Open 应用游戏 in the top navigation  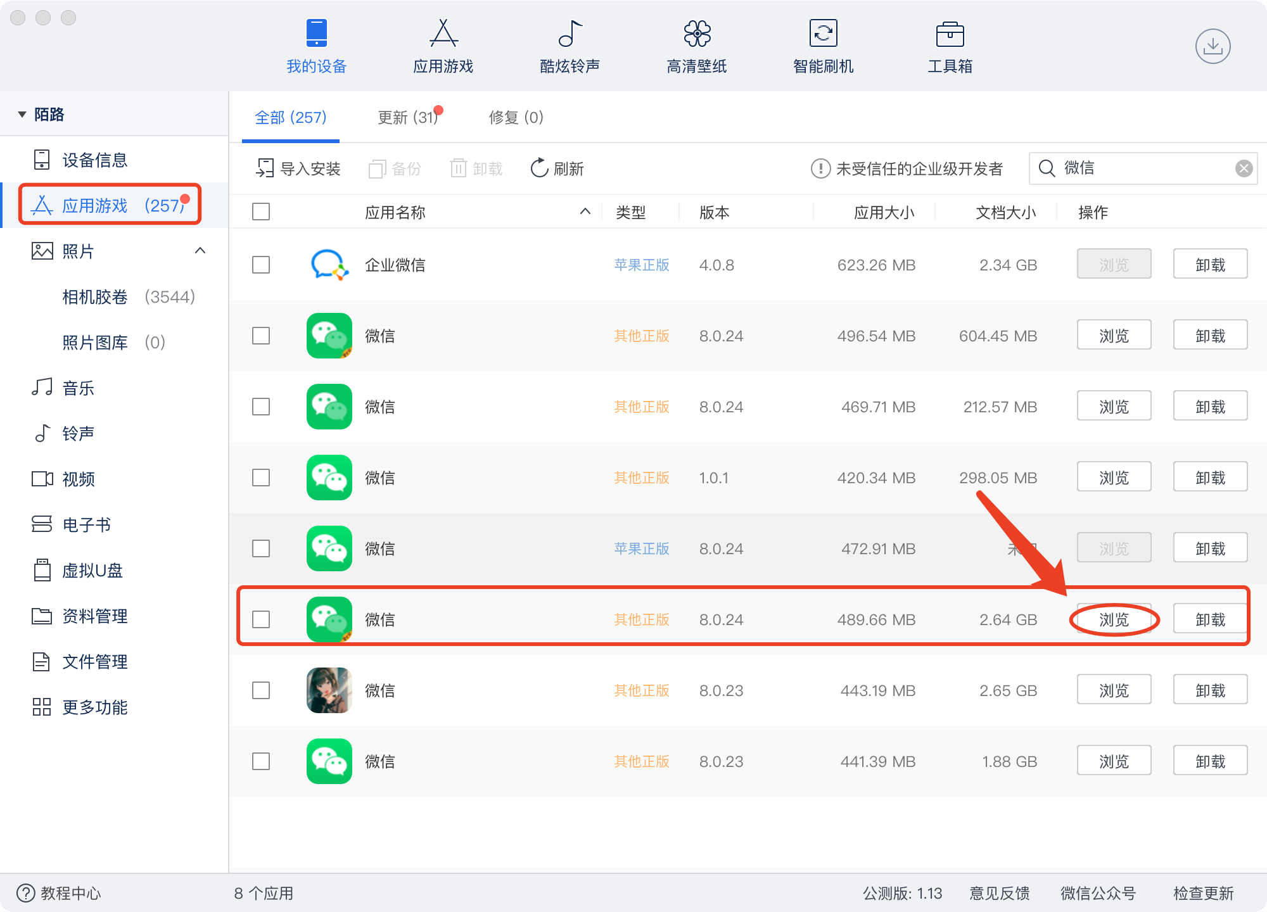(x=443, y=47)
